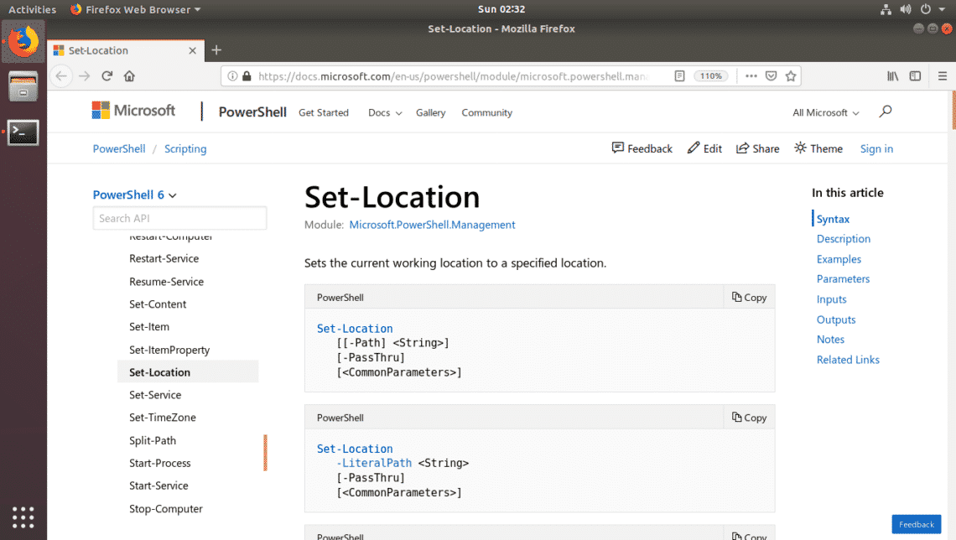The width and height of the screenshot is (956, 540).
Task: Open the Share menu
Action: click(x=758, y=148)
